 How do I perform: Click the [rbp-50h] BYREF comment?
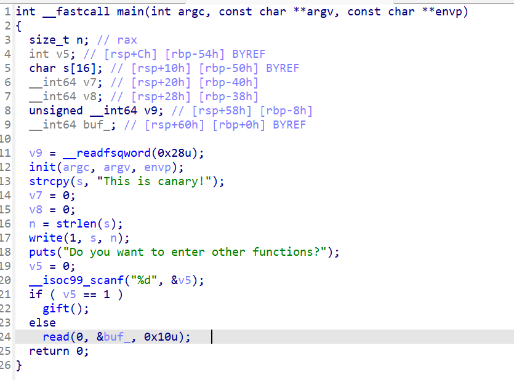coord(249,68)
